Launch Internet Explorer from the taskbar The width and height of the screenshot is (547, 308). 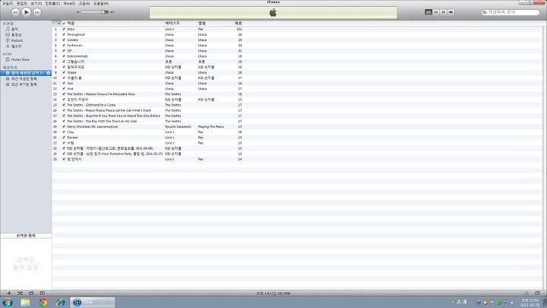(x=61, y=303)
